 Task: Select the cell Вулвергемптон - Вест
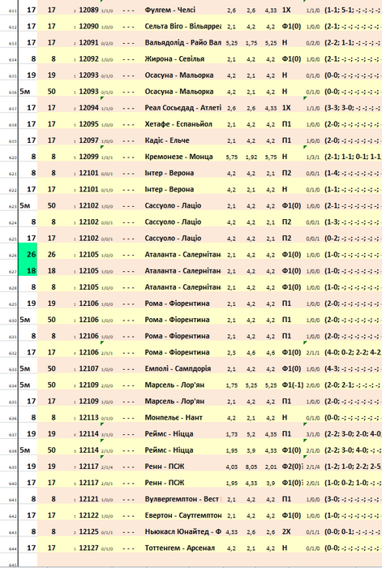(183, 499)
